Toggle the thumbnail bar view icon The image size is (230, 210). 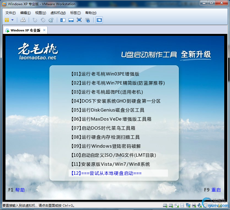[71, 20]
